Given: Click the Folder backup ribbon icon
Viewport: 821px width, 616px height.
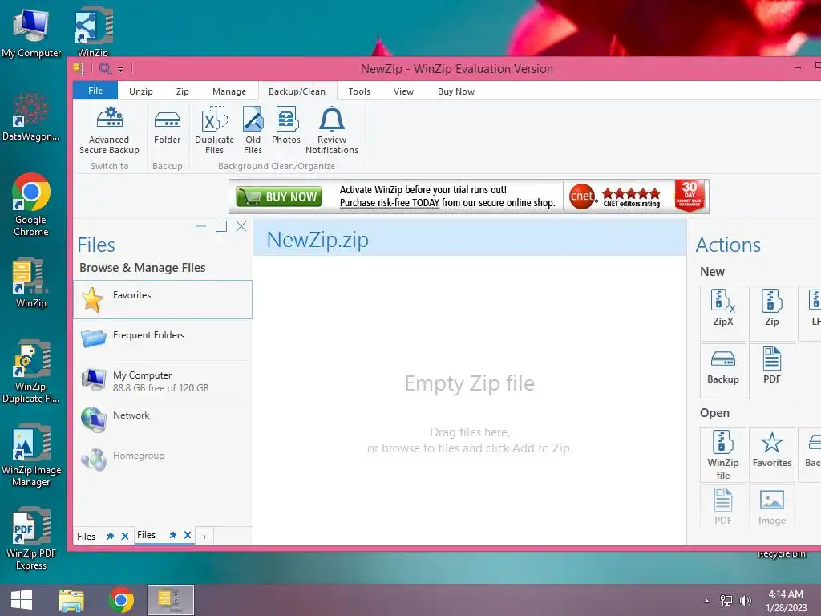Looking at the screenshot, I should pos(167,126).
